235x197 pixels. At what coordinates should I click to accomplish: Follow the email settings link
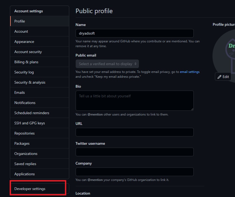pos(190,72)
